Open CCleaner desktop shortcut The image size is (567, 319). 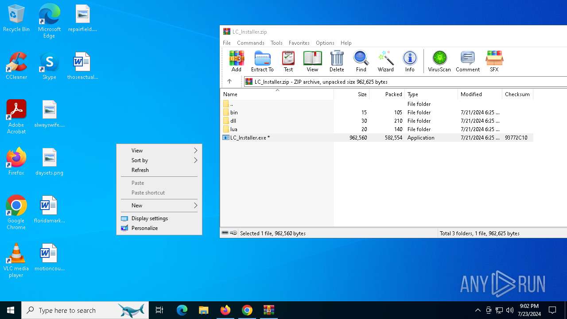16,66
